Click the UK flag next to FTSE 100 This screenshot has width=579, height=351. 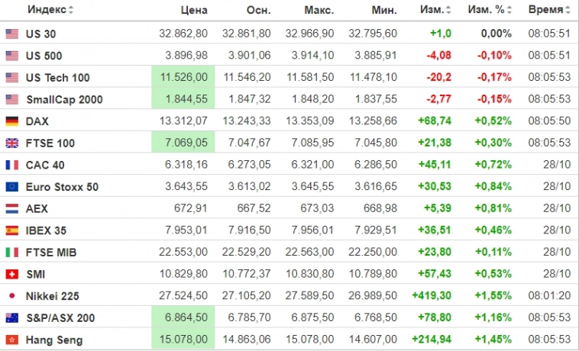point(12,143)
